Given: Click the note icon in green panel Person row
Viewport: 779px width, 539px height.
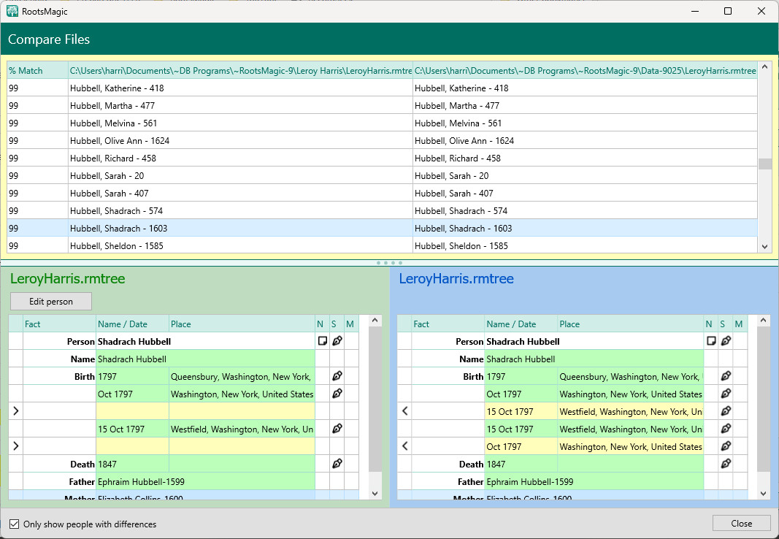Looking at the screenshot, I should (322, 341).
